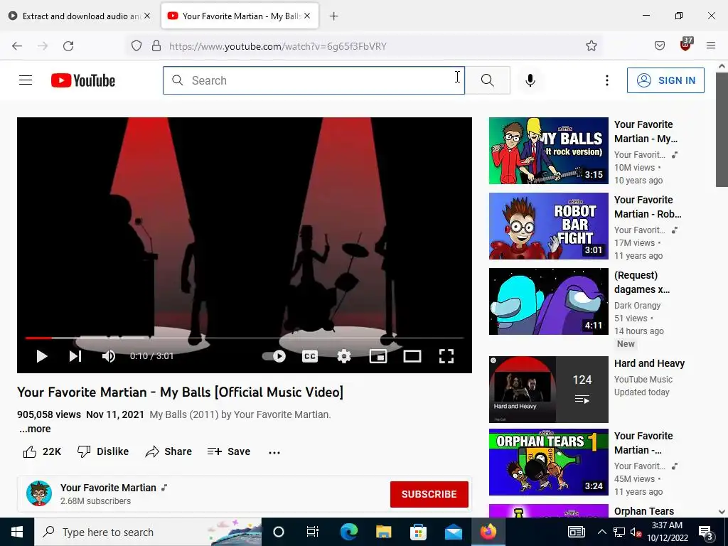This screenshot has width=728, height=546.
Task: Mute the video volume
Action: (x=109, y=356)
